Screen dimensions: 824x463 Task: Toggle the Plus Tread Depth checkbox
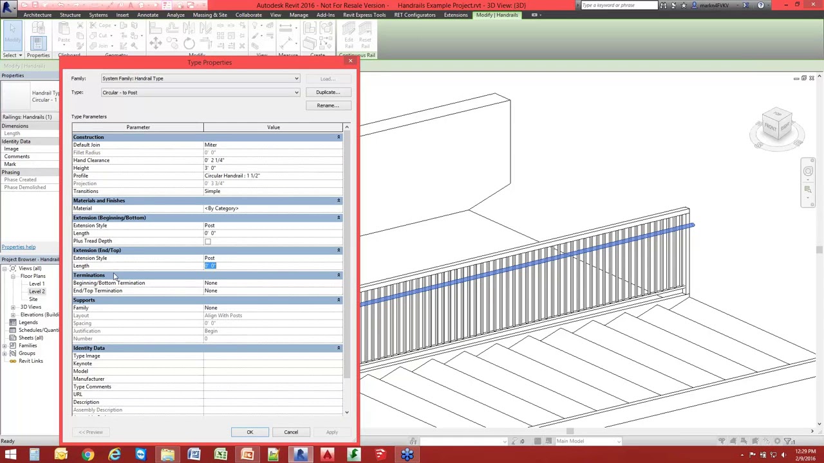tap(207, 242)
